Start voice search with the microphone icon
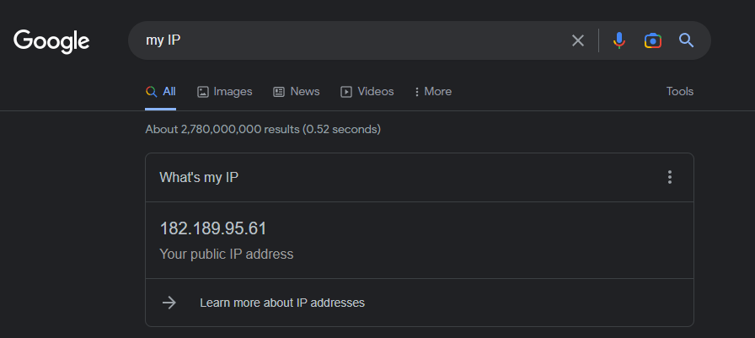The height and width of the screenshot is (338, 755). pyautogui.click(x=619, y=40)
